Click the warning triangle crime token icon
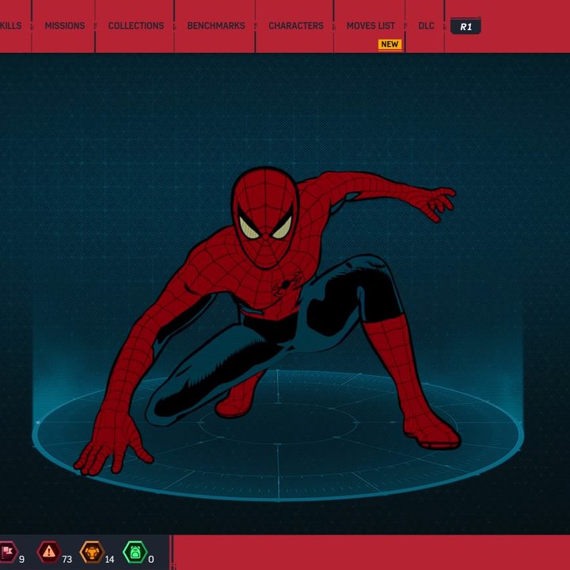The image size is (570, 570). (x=49, y=552)
